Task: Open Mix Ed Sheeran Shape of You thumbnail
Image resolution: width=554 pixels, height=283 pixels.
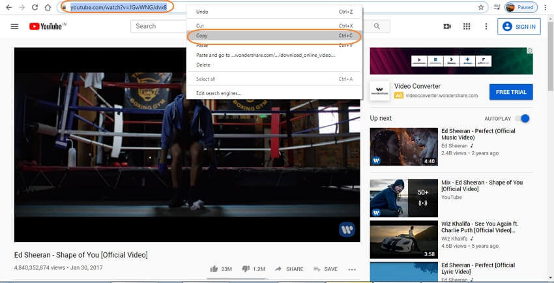Action: coord(404,198)
